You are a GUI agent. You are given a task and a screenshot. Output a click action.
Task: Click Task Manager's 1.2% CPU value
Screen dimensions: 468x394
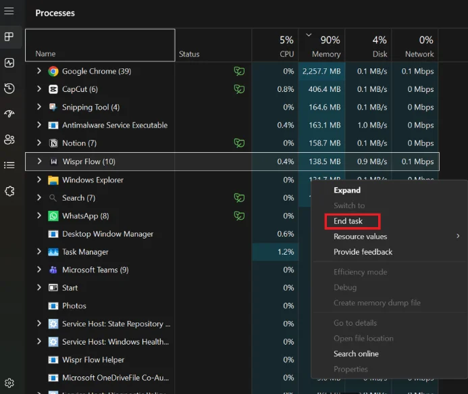286,252
